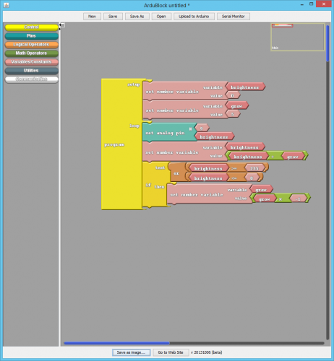Image resolution: width=334 pixels, height=361 pixels.
Task: Click the 255 value block
Action: (x=254, y=168)
